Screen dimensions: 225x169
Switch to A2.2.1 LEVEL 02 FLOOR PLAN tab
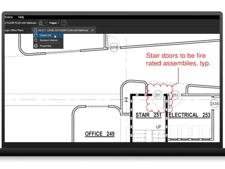[63, 30]
